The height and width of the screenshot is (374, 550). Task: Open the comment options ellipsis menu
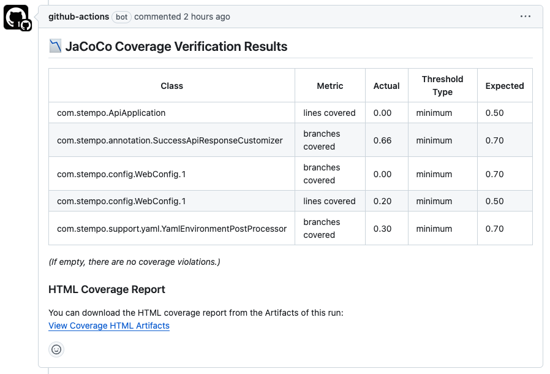(526, 17)
